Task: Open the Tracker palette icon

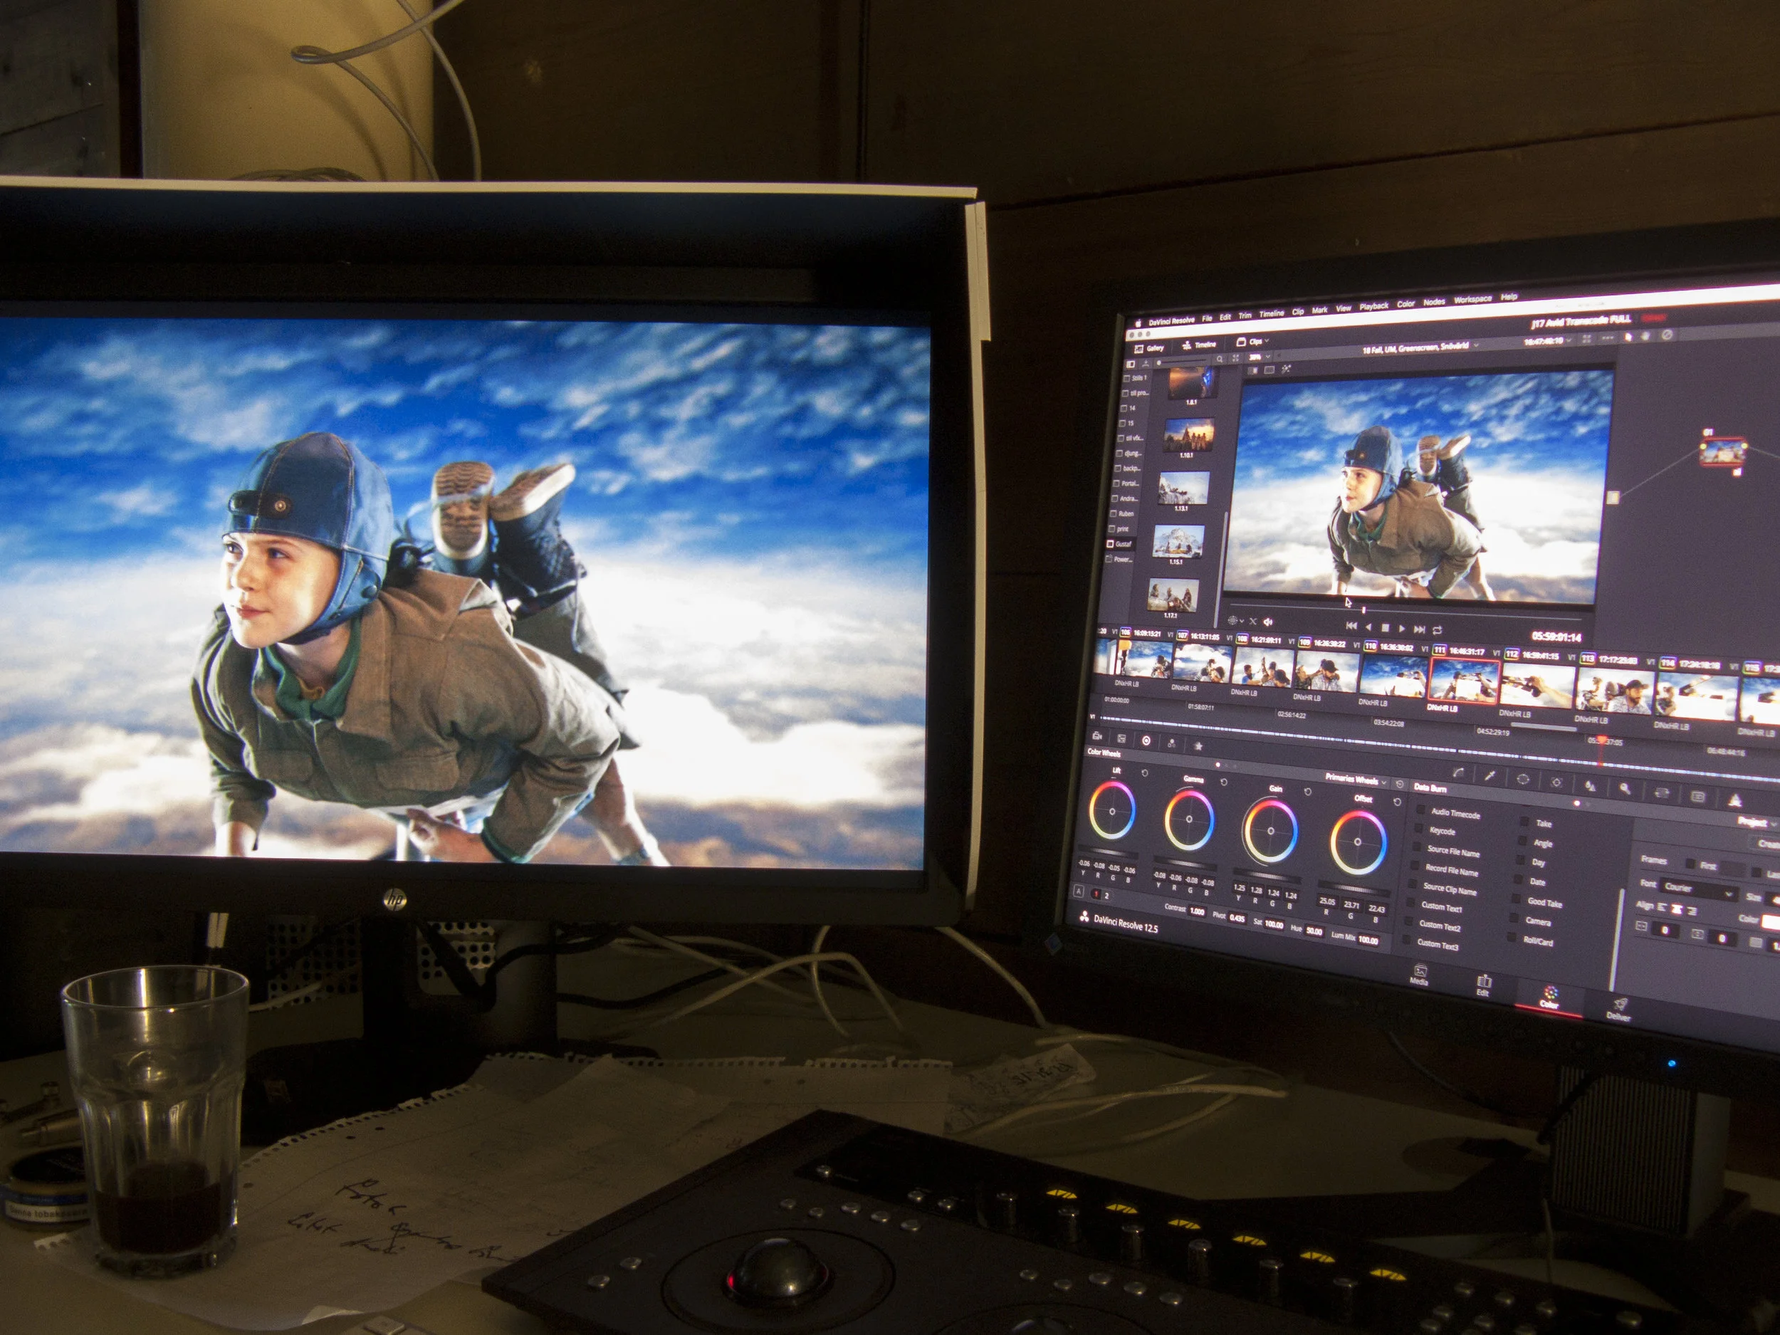Action: (1556, 783)
